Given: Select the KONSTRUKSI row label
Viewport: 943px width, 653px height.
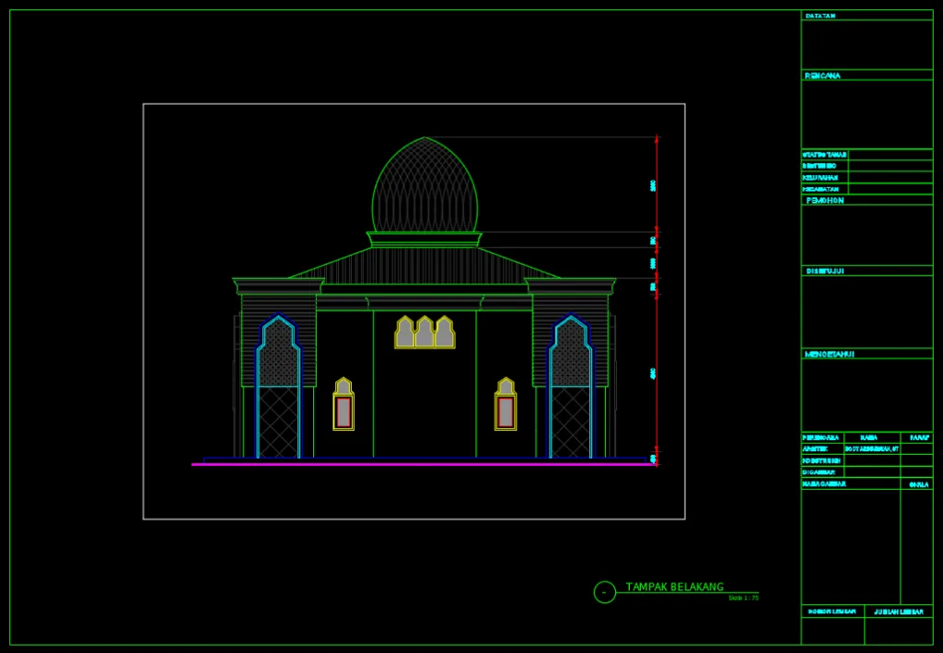Looking at the screenshot, I should click(x=821, y=461).
